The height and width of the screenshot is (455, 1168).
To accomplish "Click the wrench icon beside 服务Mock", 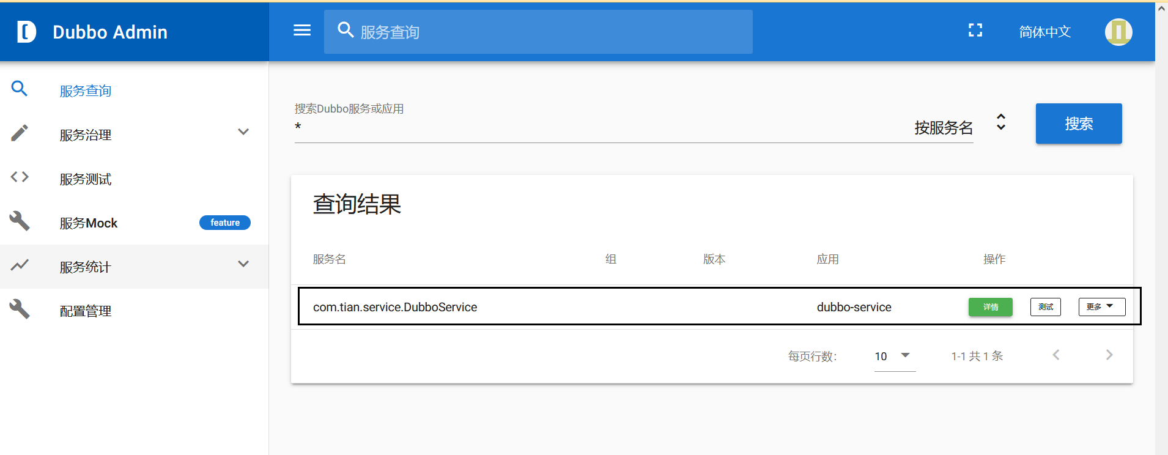I will (x=20, y=221).
